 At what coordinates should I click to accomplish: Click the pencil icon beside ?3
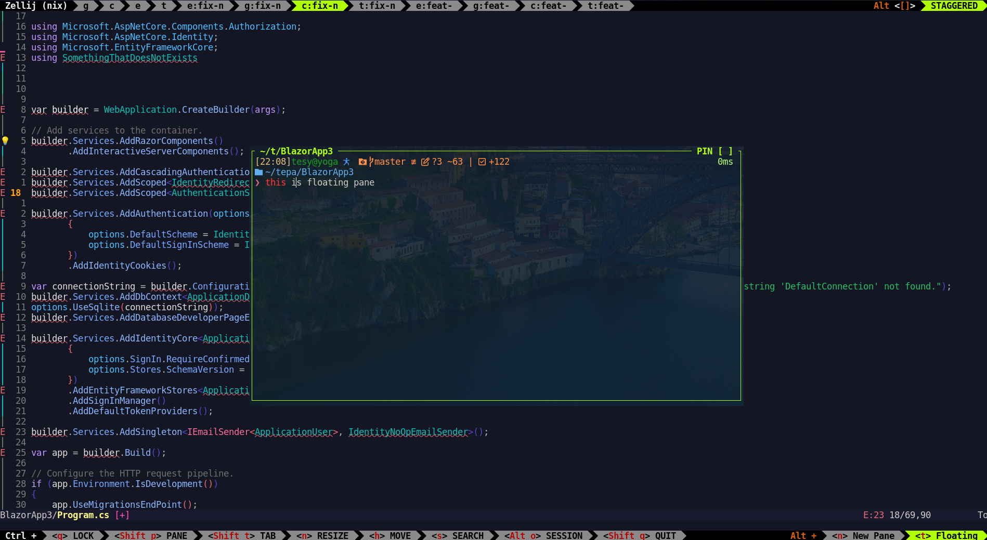425,162
